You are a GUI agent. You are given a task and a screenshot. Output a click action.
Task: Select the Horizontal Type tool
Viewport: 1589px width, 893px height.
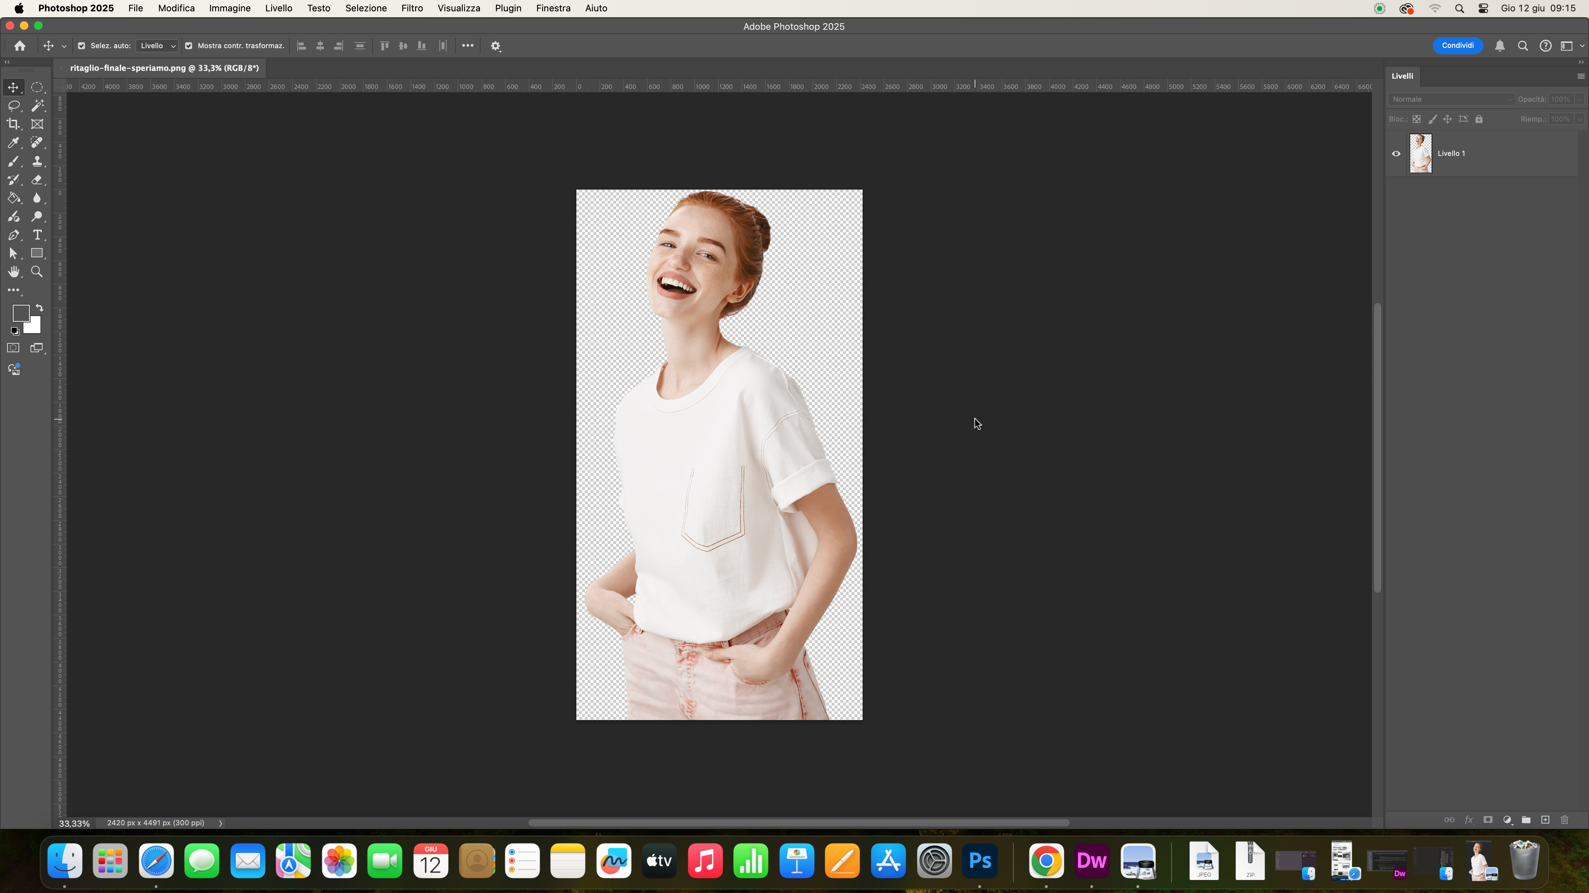[x=37, y=235]
